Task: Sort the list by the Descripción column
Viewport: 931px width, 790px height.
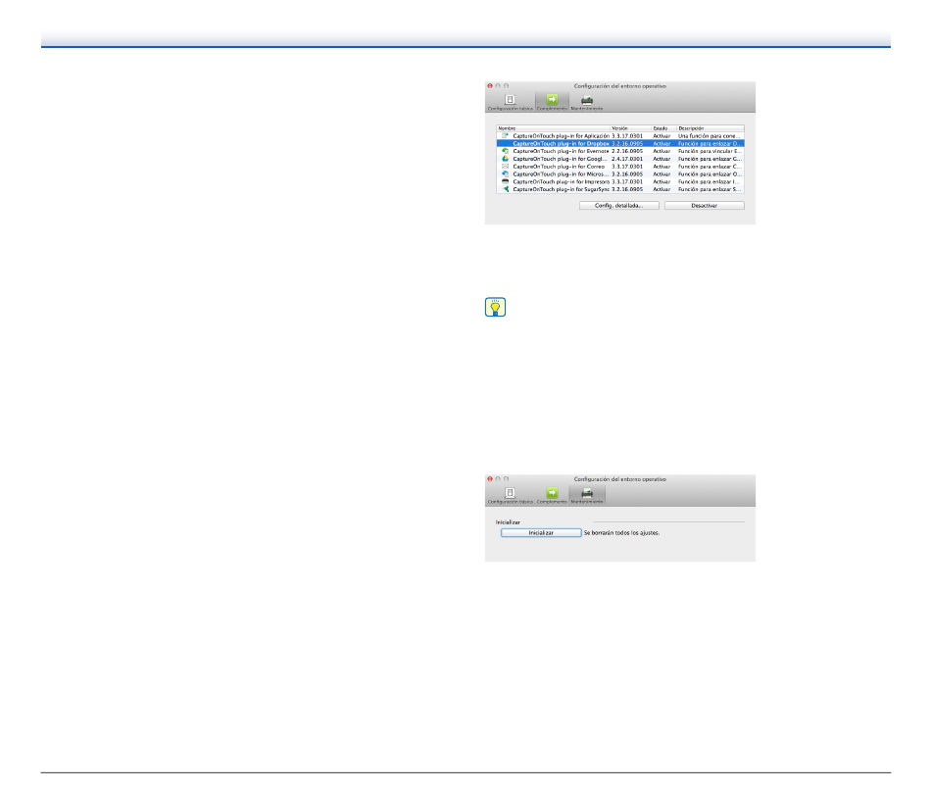Action: 710,128
